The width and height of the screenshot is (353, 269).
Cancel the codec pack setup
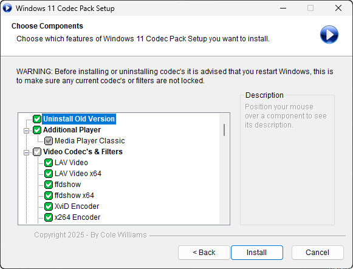click(x=317, y=253)
